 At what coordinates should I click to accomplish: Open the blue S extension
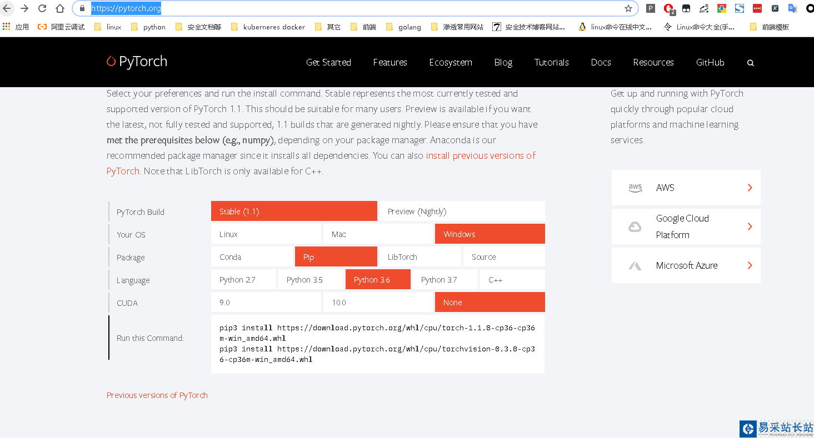[740, 8]
